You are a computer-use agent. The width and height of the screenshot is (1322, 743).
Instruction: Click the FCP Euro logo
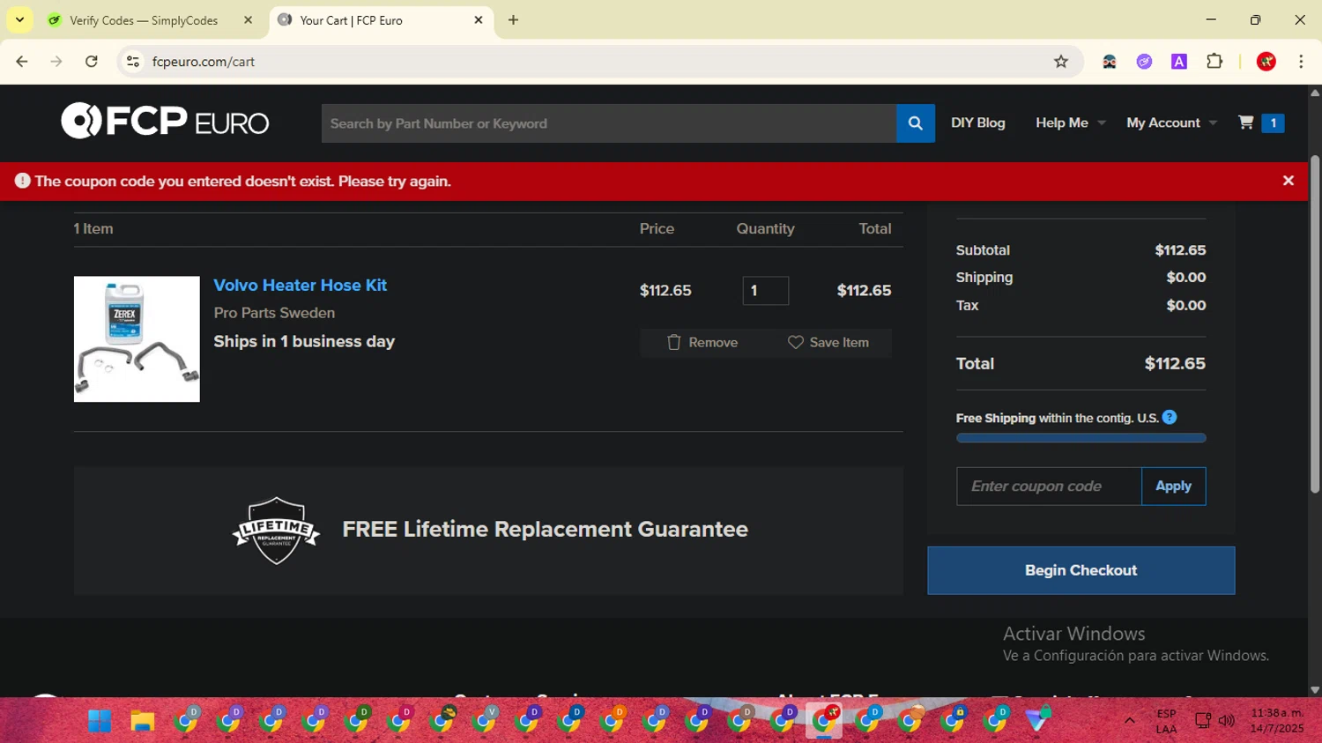165,122
